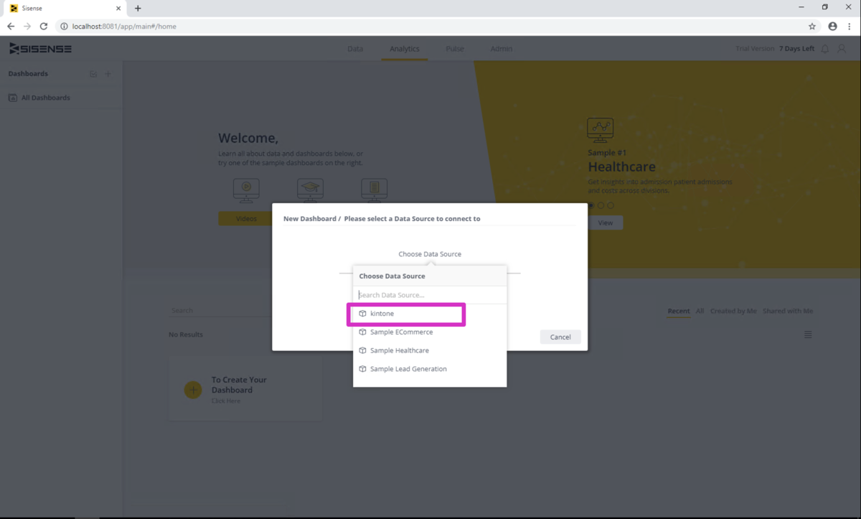Click the browser back arrow

[11, 27]
